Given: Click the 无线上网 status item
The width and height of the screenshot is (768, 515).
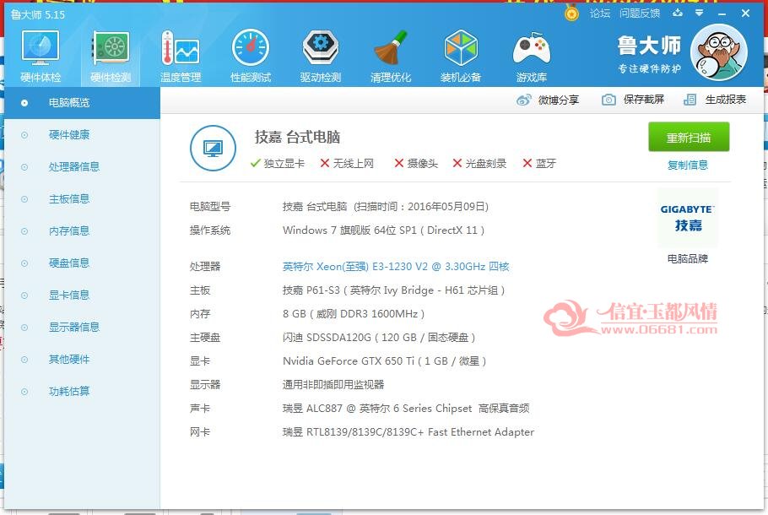Looking at the screenshot, I should 347,164.
